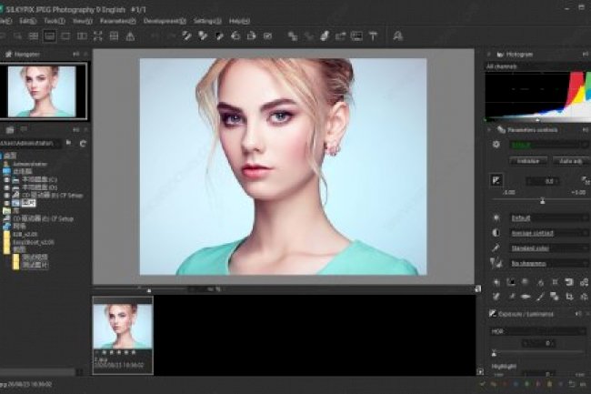Open the Default white balance dropdown
Image resolution: width=591 pixels, height=394 pixels.
[x=548, y=218]
